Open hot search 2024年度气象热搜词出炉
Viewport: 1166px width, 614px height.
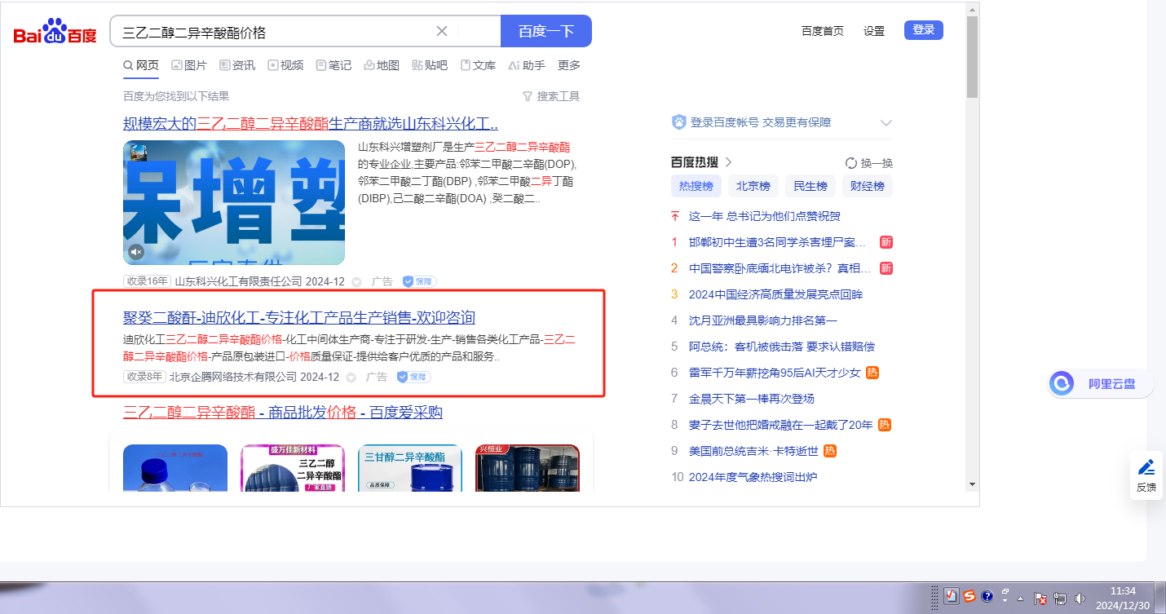(x=753, y=477)
